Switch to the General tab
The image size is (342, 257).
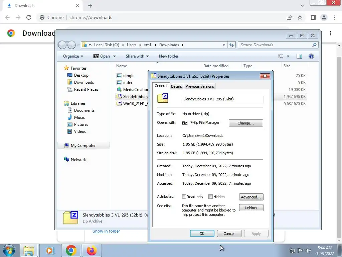tap(161, 86)
